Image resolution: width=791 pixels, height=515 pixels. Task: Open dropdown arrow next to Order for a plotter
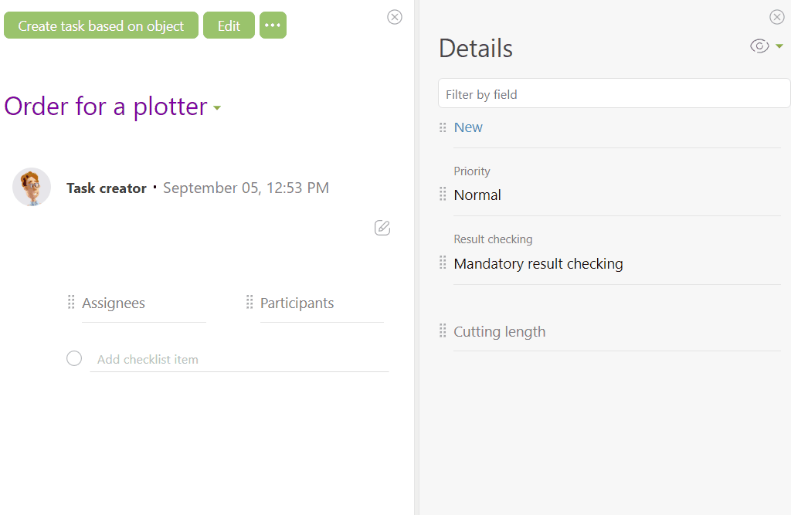pos(217,107)
